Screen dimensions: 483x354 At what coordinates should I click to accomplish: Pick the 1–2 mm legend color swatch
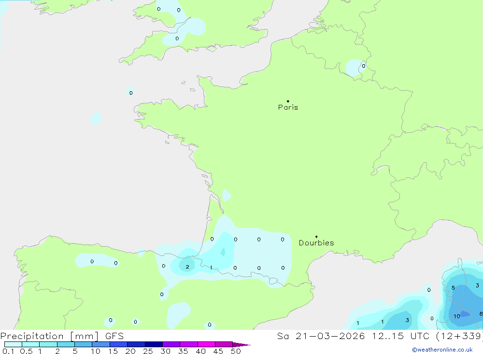point(48,344)
